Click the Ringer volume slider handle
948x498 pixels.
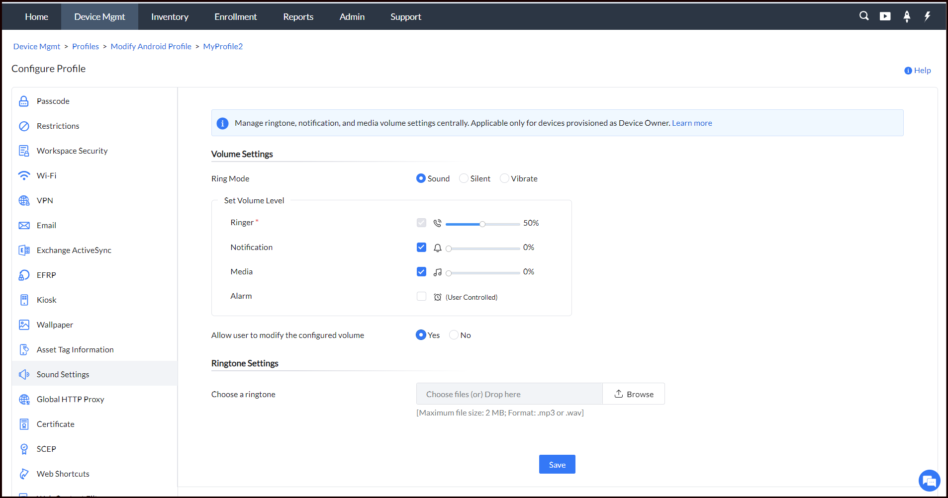tap(482, 224)
